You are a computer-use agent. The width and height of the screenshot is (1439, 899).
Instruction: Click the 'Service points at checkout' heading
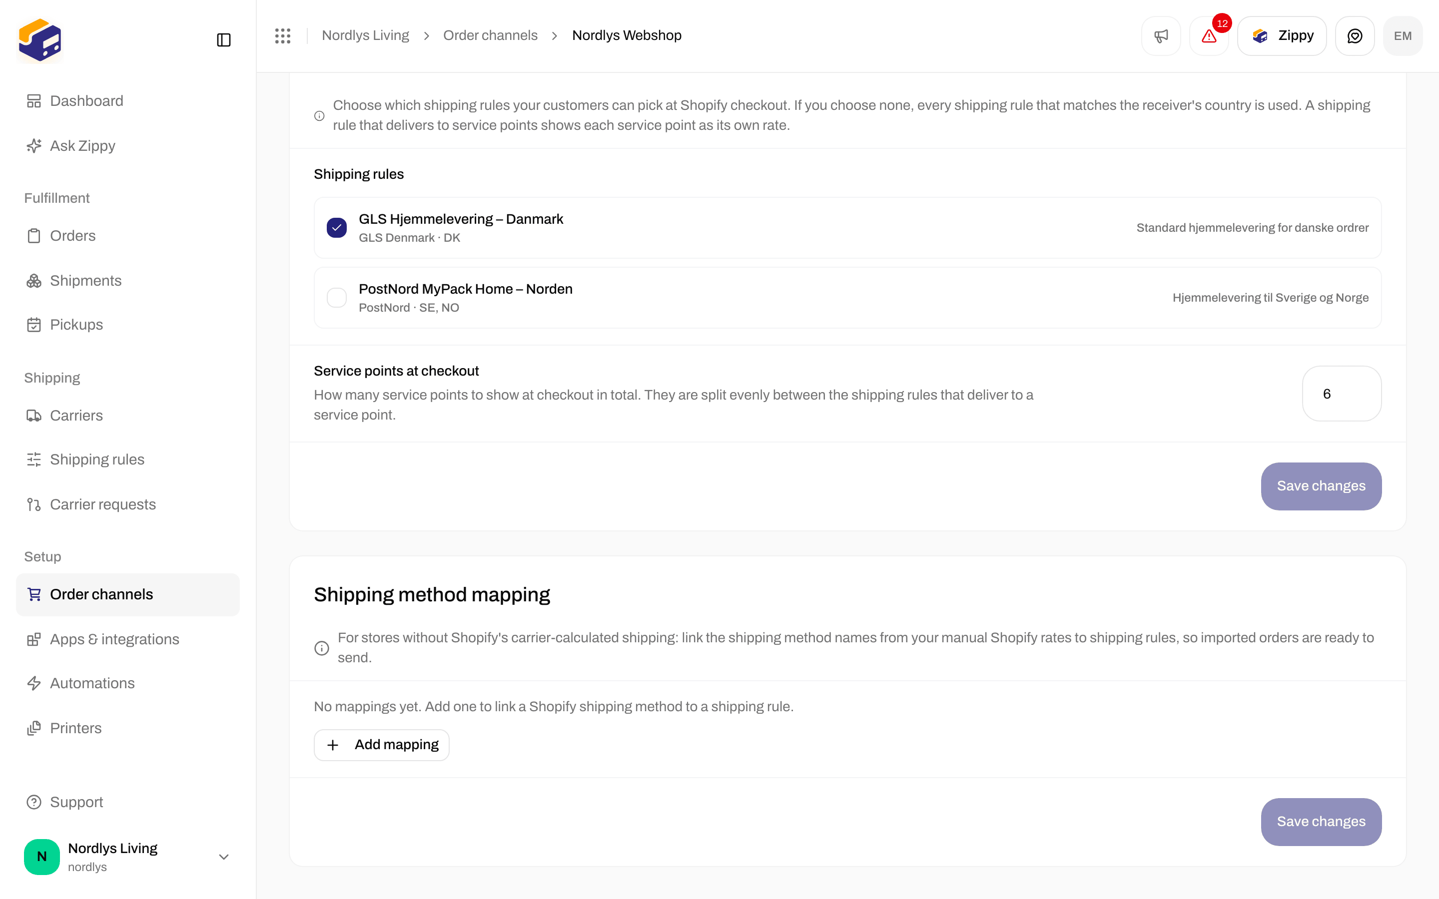(396, 371)
